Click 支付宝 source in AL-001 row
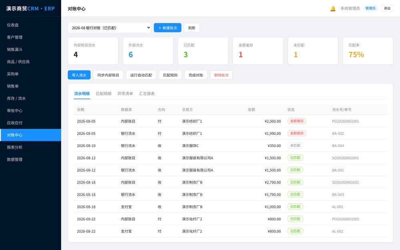400x250 pixels. coord(126,207)
